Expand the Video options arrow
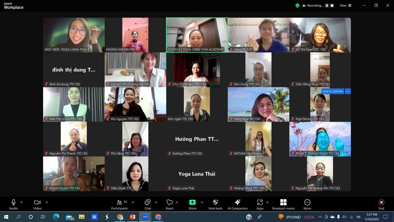The image size is (394, 222). point(47,202)
